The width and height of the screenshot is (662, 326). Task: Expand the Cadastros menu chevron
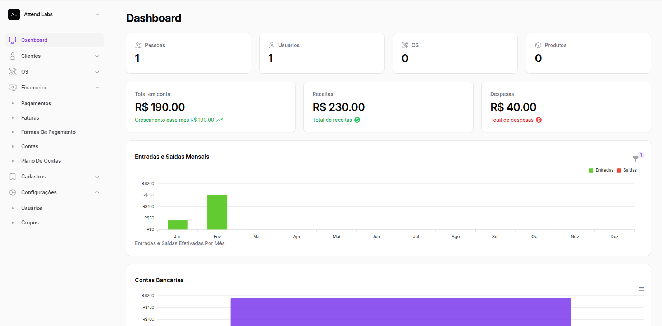click(x=97, y=177)
